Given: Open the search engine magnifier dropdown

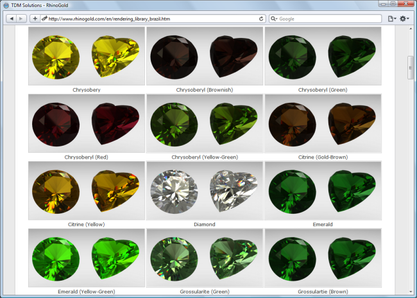Looking at the screenshot, I should 274,19.
